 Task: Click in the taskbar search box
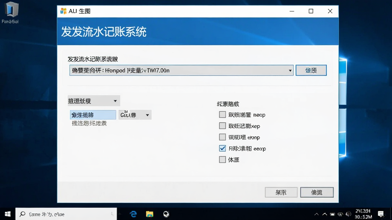click(x=66, y=214)
